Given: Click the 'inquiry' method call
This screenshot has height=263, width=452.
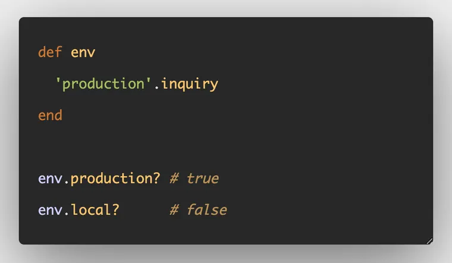Looking at the screenshot, I should (190, 84).
